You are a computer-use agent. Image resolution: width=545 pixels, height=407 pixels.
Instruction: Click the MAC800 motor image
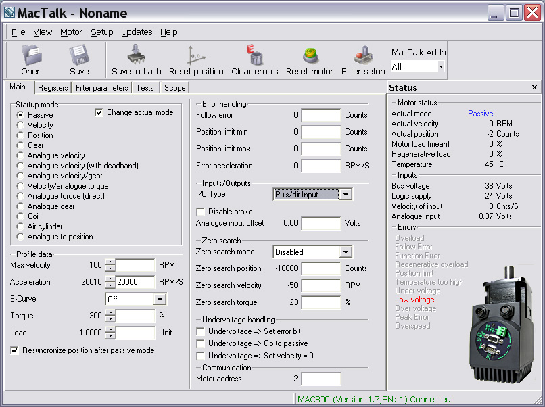tap(501, 325)
